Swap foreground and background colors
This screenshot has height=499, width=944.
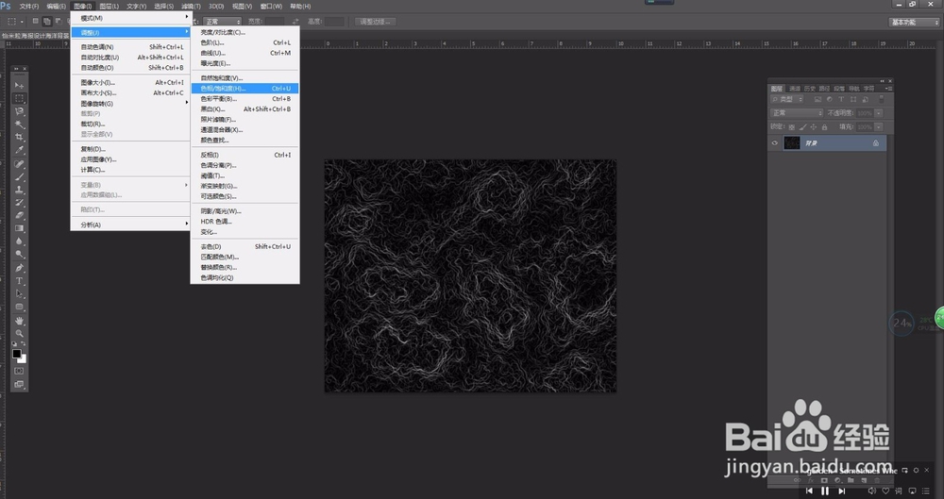pos(24,344)
